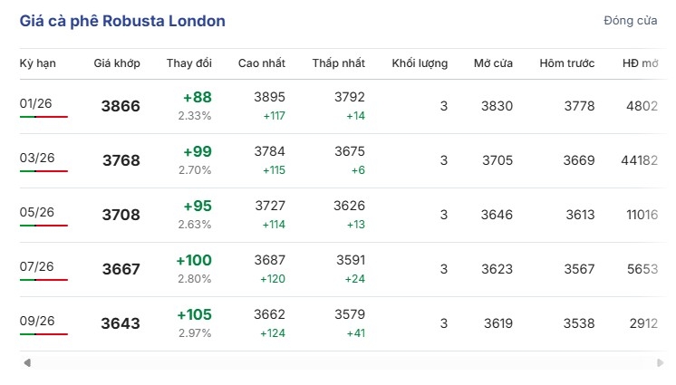Click the 'Giá khớp' column header
The height and width of the screenshot is (385, 676).
(116, 63)
